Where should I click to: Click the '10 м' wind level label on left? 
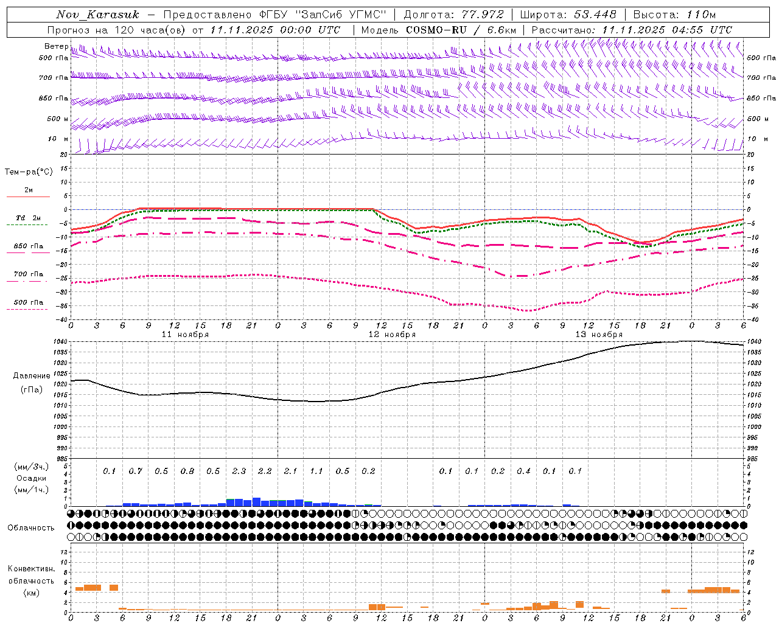coord(58,139)
